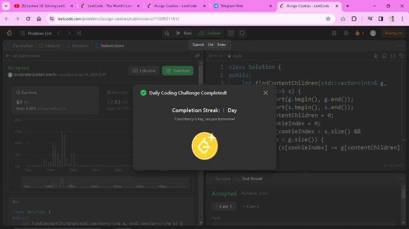This screenshot has height=229, width=409.
Task: Open the test result panel's three-dot menu
Action: 401,179
